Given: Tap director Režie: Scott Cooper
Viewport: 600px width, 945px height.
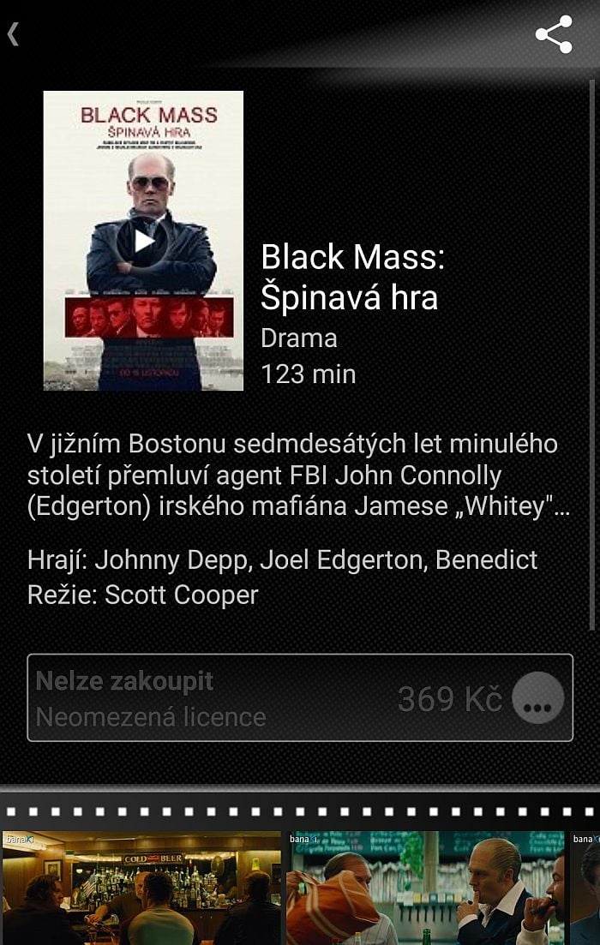Looking at the screenshot, I should pos(143,595).
